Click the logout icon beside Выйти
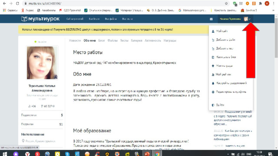This screenshot has height=156, width=278. click(213, 105)
